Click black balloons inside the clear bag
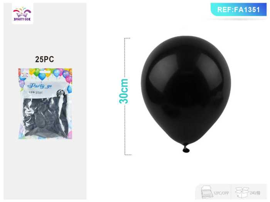 click(46, 118)
